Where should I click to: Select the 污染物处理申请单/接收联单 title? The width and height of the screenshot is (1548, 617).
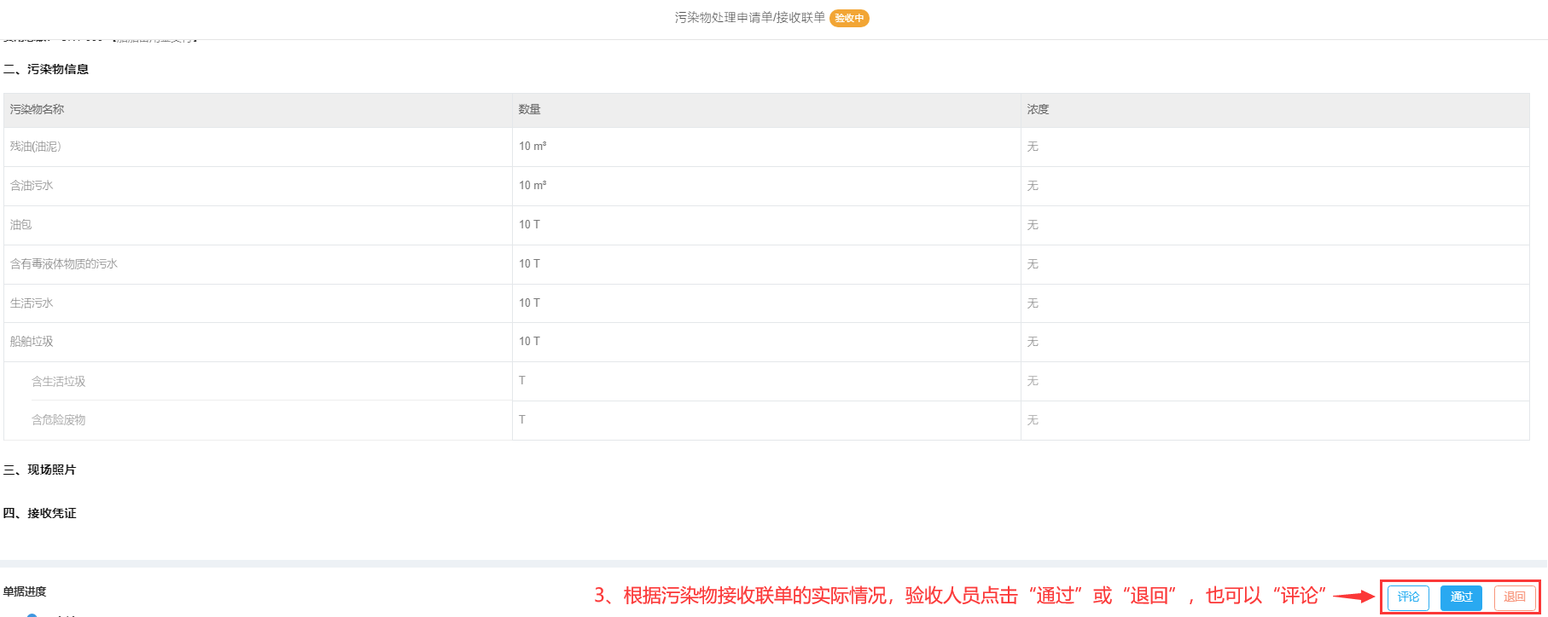coord(750,18)
